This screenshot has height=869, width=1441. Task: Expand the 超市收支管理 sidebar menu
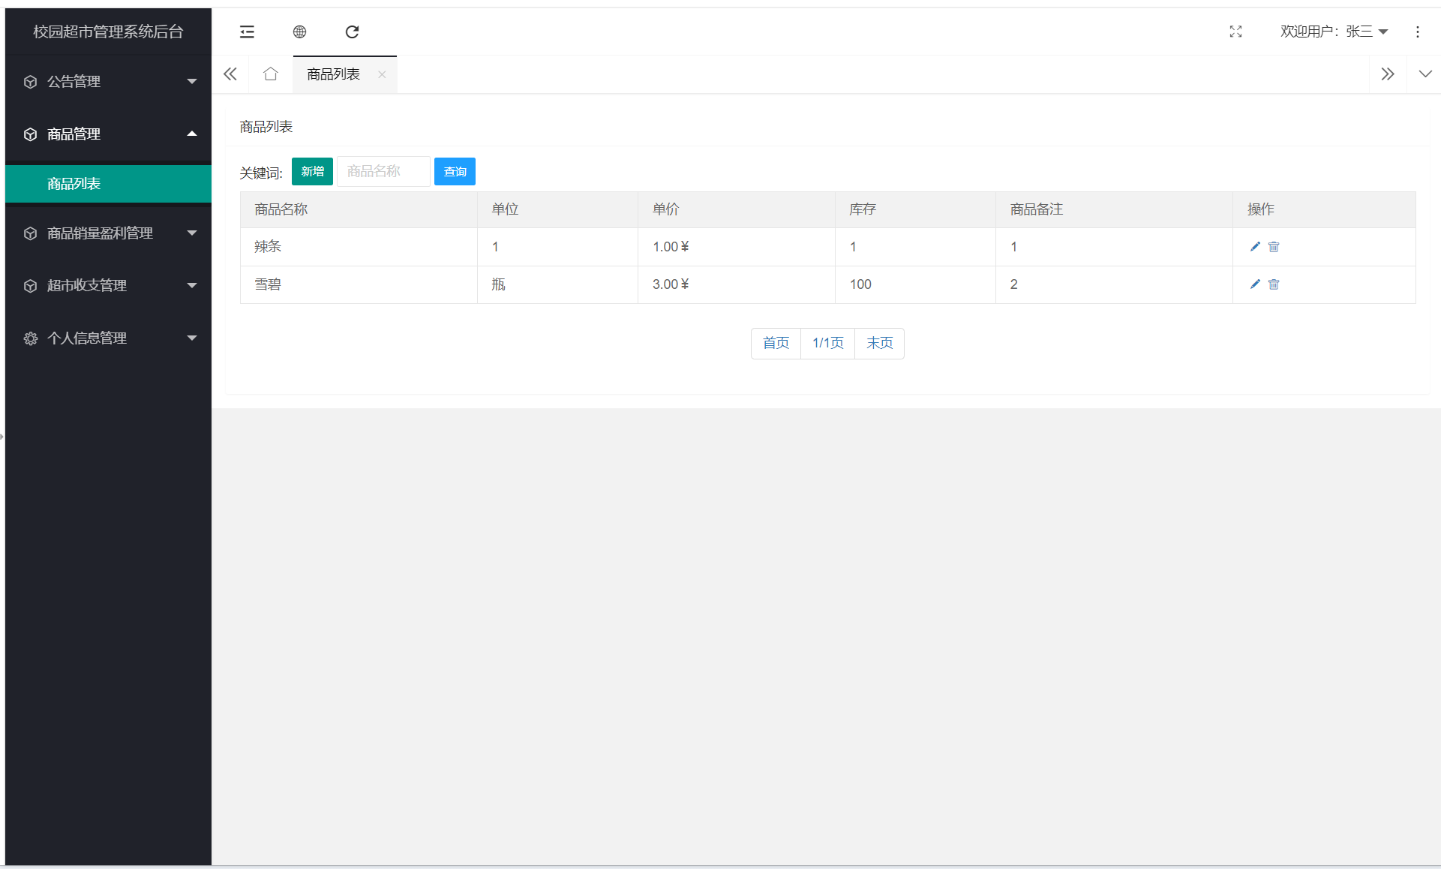pos(108,286)
